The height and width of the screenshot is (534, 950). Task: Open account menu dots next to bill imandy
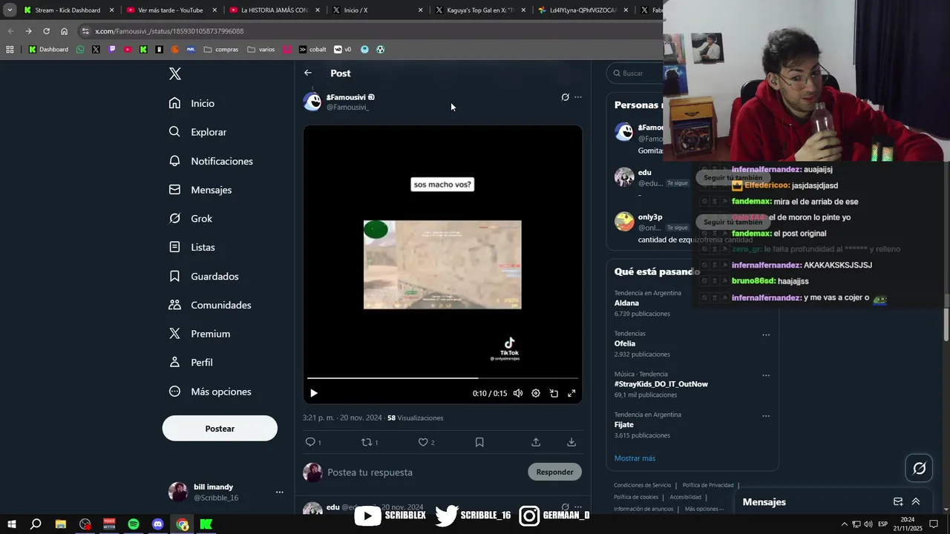280,492
